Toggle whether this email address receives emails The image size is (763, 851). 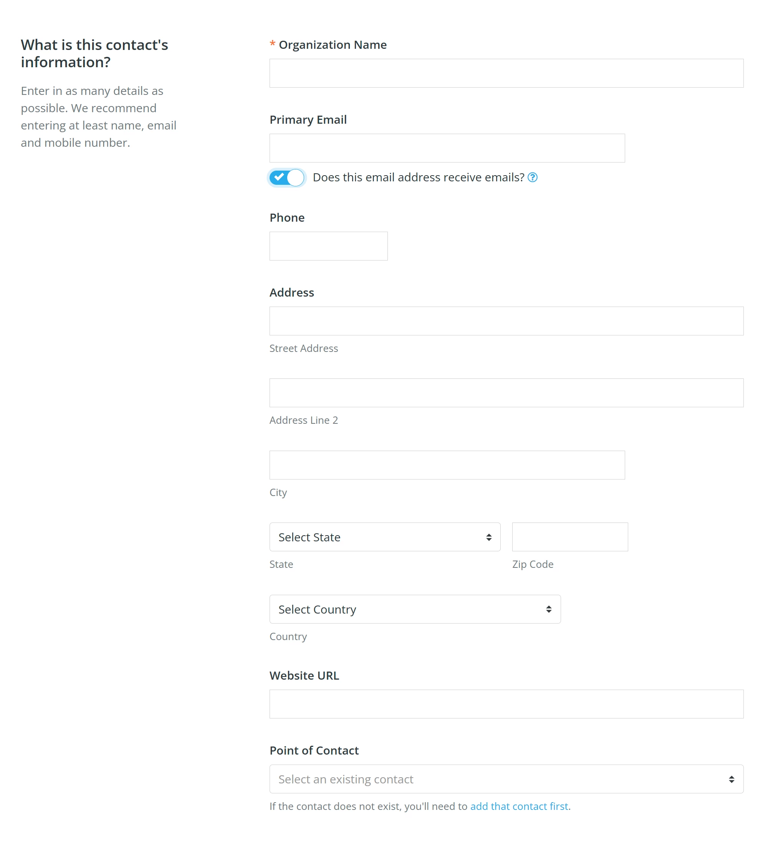[x=287, y=177]
